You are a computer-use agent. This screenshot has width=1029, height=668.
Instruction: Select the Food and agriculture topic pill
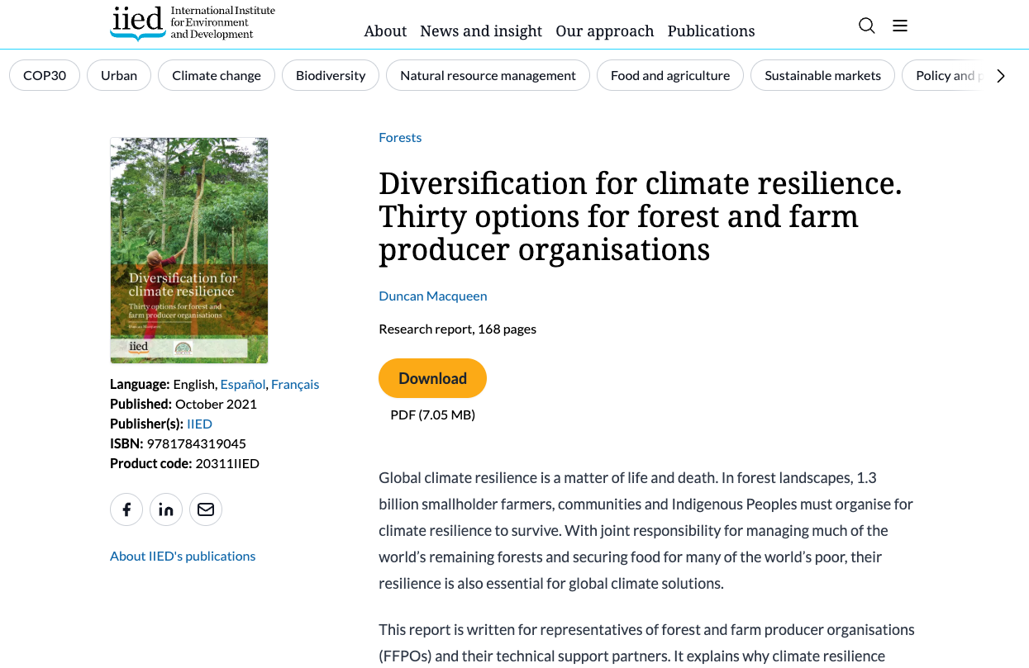click(x=669, y=75)
